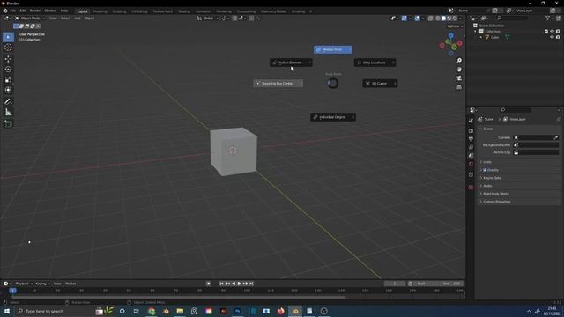This screenshot has height=317, width=564.
Task: Click the blue Z axis gizmo
Action: tap(450, 35)
